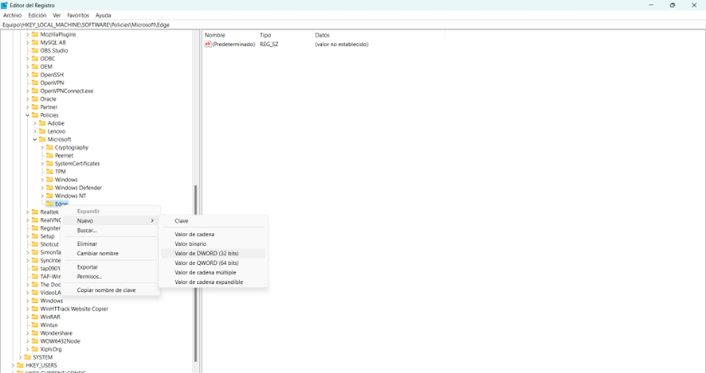Pick Valor de cadena expandible
The width and height of the screenshot is (706, 373).
click(213, 282)
